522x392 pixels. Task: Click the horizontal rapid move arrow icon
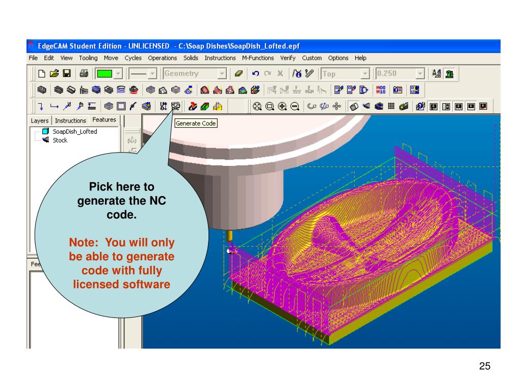point(54,106)
